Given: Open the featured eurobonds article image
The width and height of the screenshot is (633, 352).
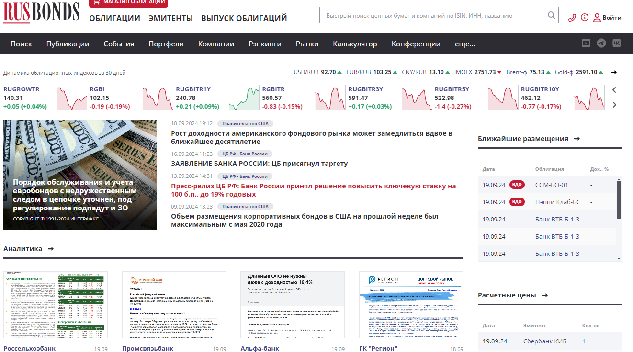Looking at the screenshot, I should point(80,175).
